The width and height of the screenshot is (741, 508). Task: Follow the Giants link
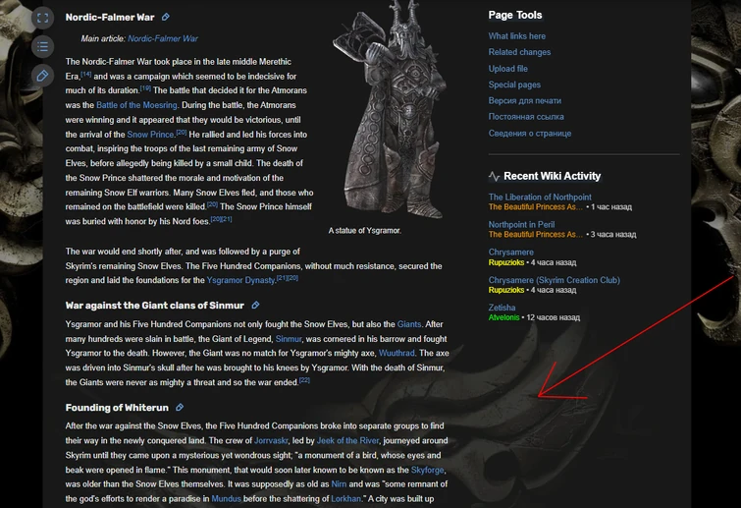409,324
